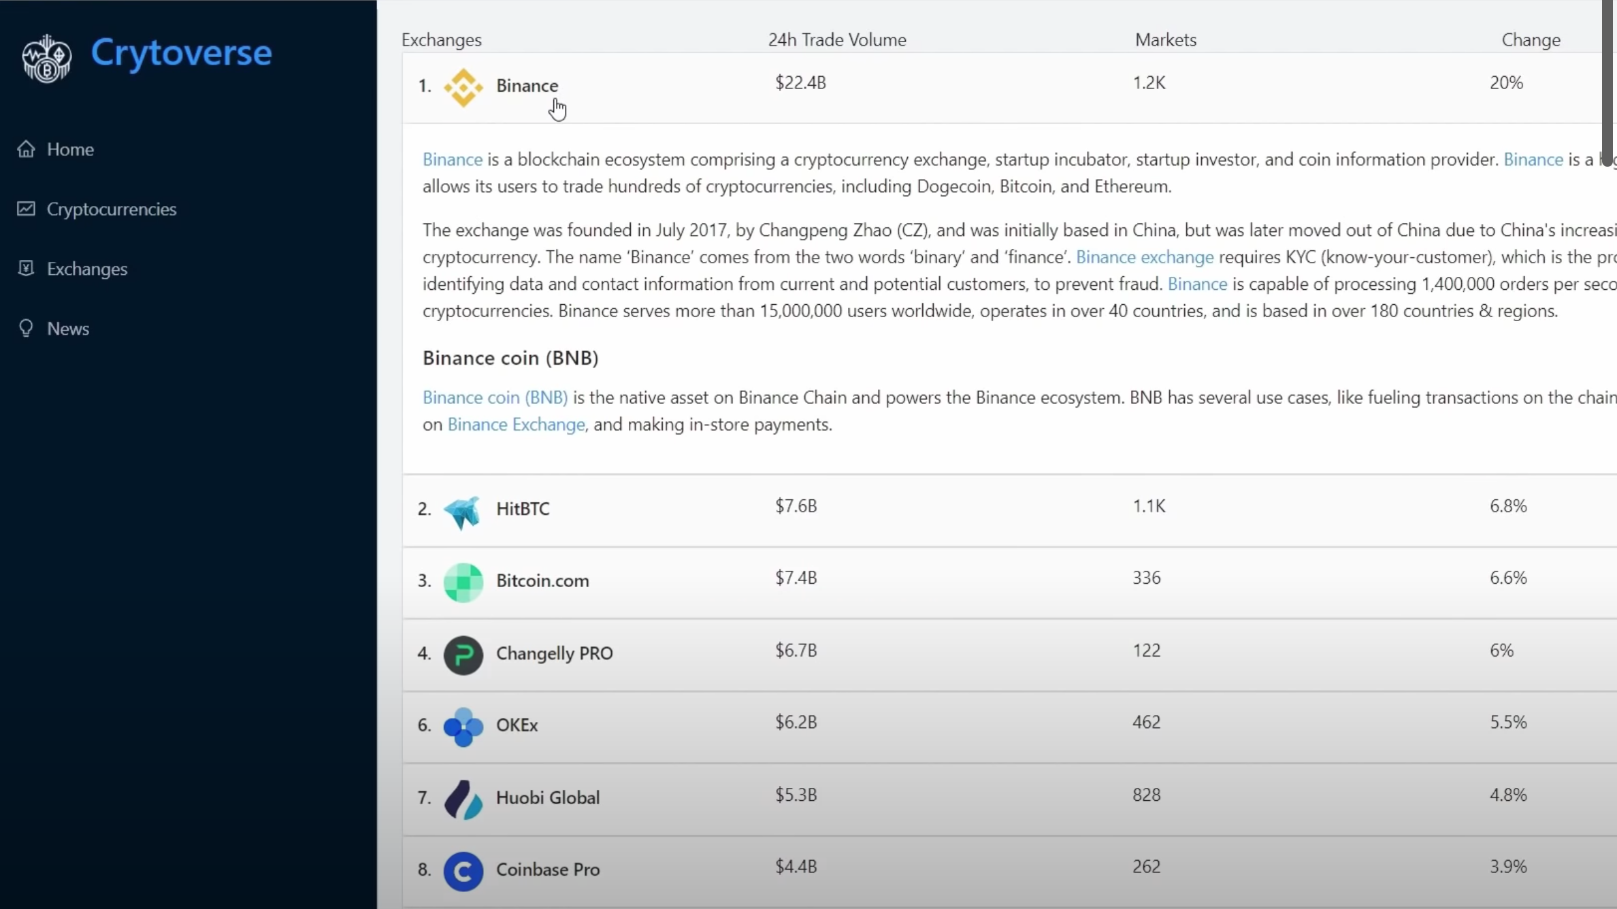Click the OKEx blue logo
Screen dimensions: 1617x909
click(x=463, y=727)
